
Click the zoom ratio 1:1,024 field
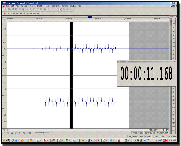click(156, 130)
